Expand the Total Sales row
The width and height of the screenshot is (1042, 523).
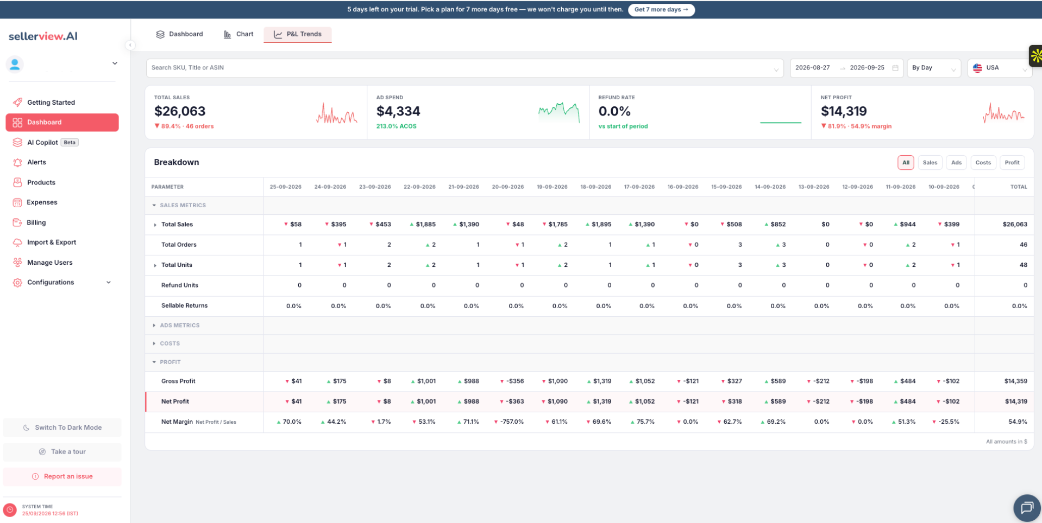(x=155, y=225)
